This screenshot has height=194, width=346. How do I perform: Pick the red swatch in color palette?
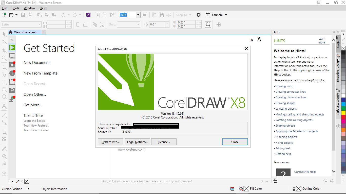click(343, 117)
